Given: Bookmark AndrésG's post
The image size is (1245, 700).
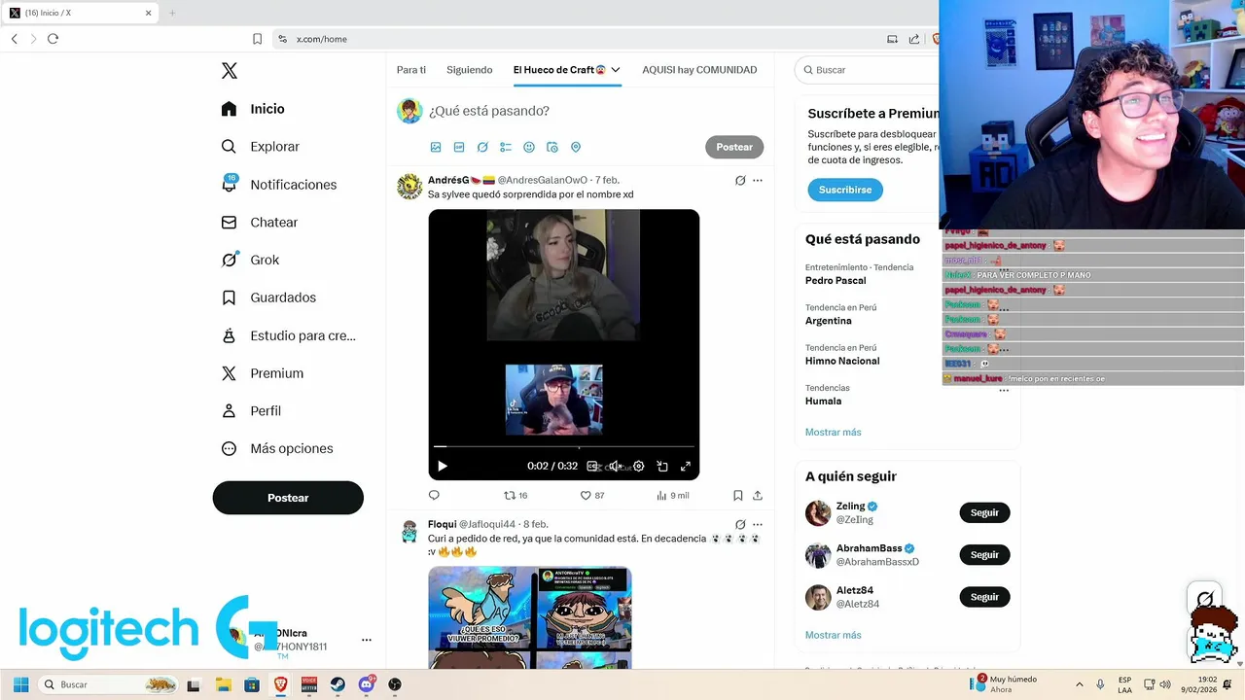Looking at the screenshot, I should [738, 495].
